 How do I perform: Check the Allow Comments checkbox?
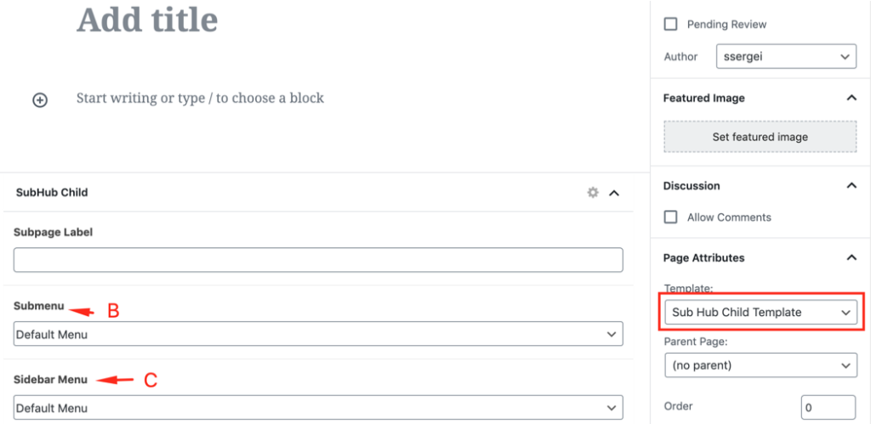tap(671, 218)
